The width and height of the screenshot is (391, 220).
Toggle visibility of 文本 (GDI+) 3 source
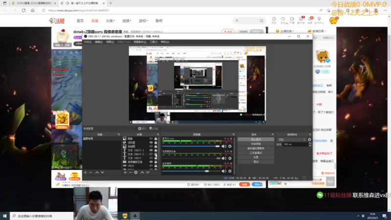coord(151,150)
